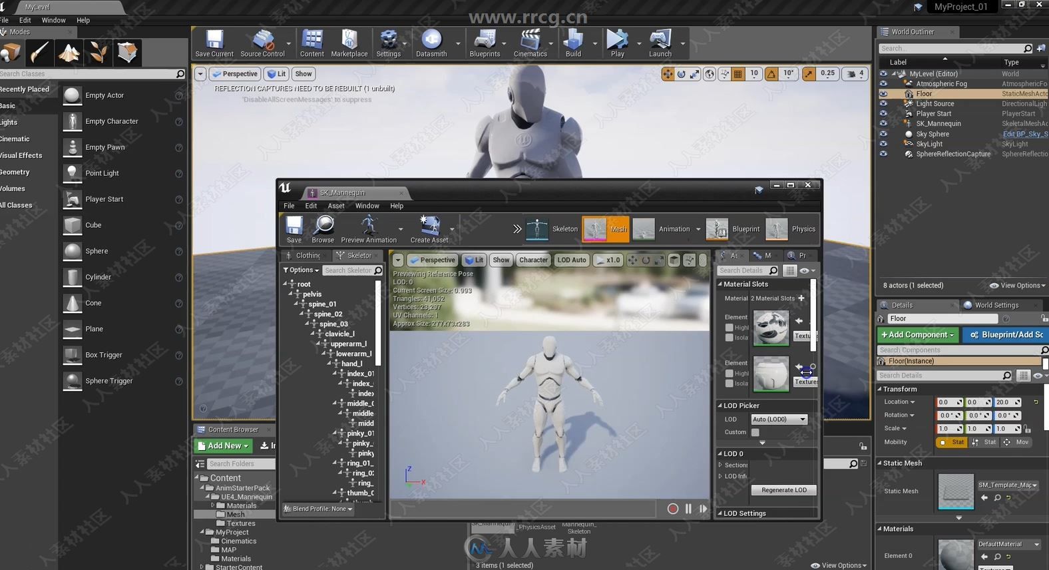This screenshot has width=1049, height=570.
Task: Click Show button in main viewport
Action: (304, 74)
